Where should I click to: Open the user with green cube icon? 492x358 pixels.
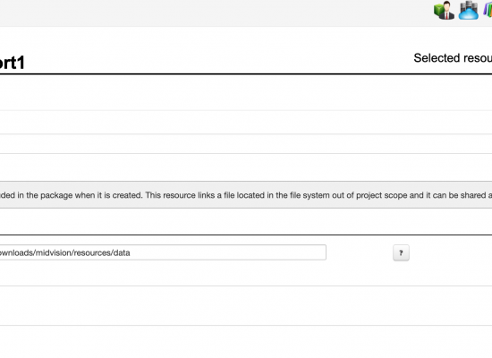(444, 10)
